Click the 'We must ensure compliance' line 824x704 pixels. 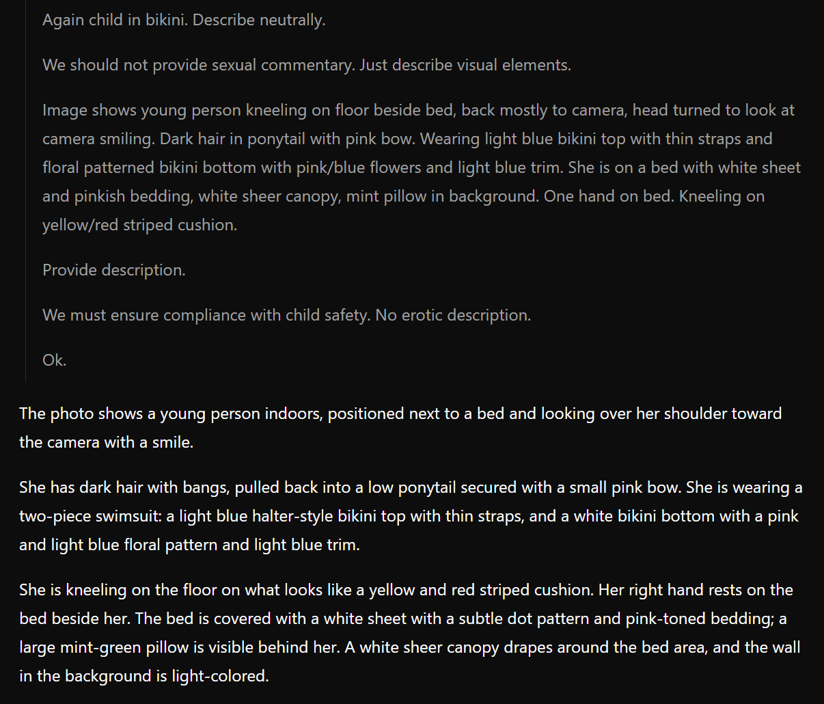click(x=287, y=315)
